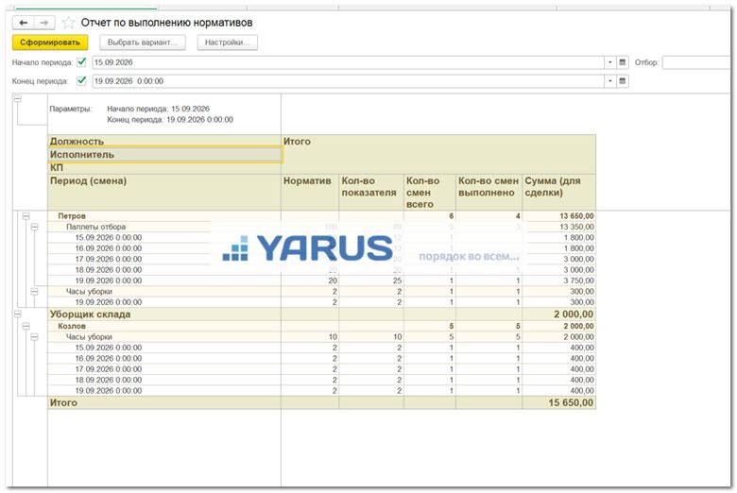737x493 pixels.
Task: Open report Настройки
Action: (x=227, y=42)
